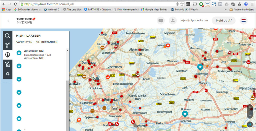This screenshot has width=256, height=131.
Task: Open the settings gear in sidebar
Action: 7,74
